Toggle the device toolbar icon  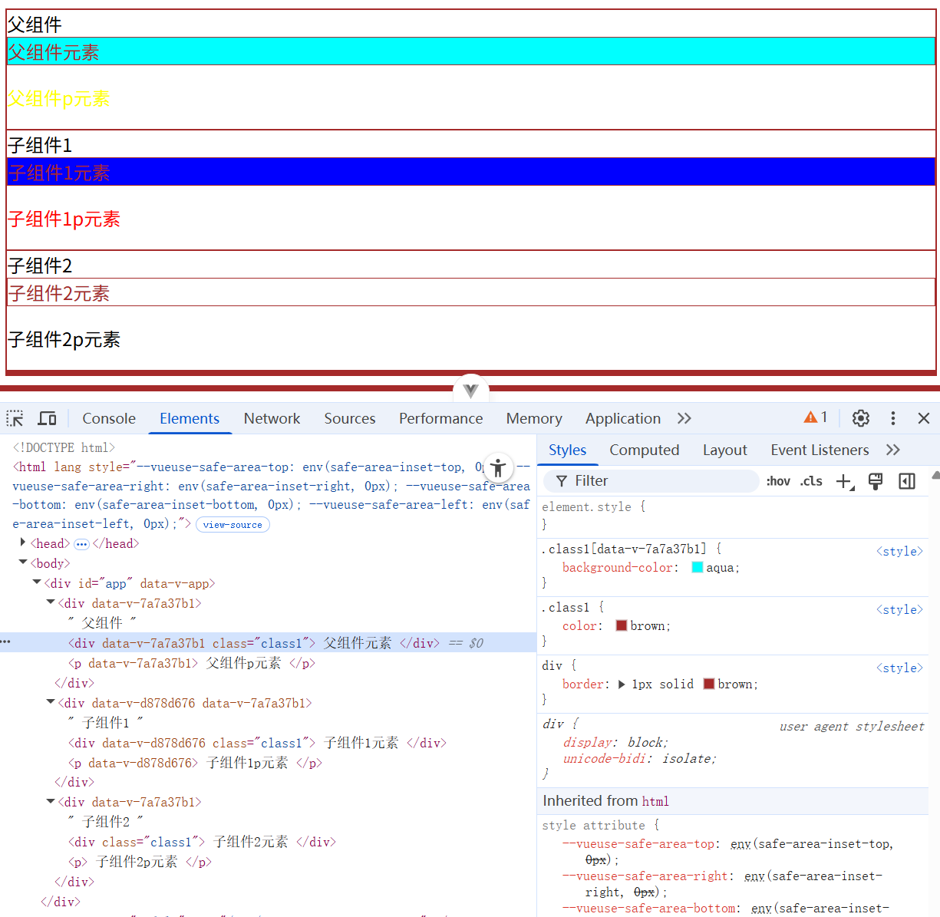pos(48,418)
